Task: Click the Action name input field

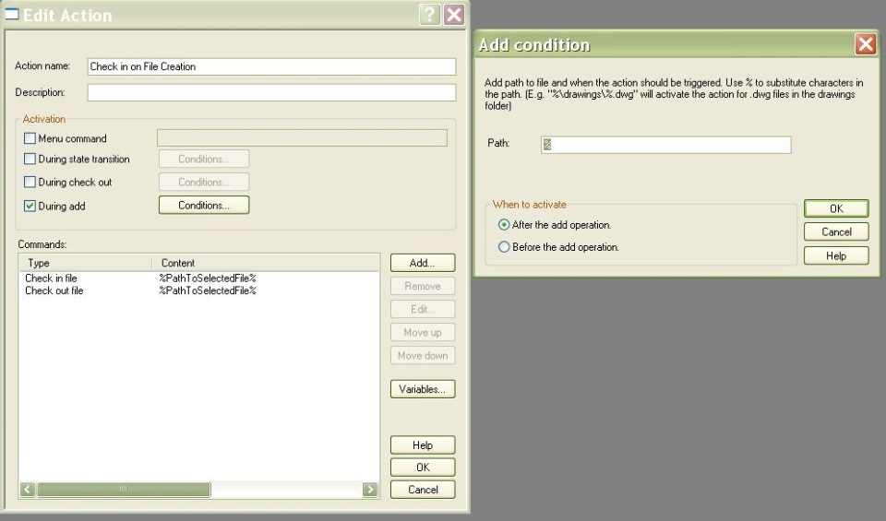Action: click(271, 66)
